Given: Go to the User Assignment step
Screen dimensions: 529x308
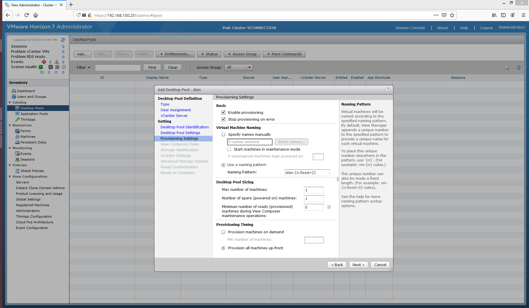Looking at the screenshot, I should click(175, 110).
